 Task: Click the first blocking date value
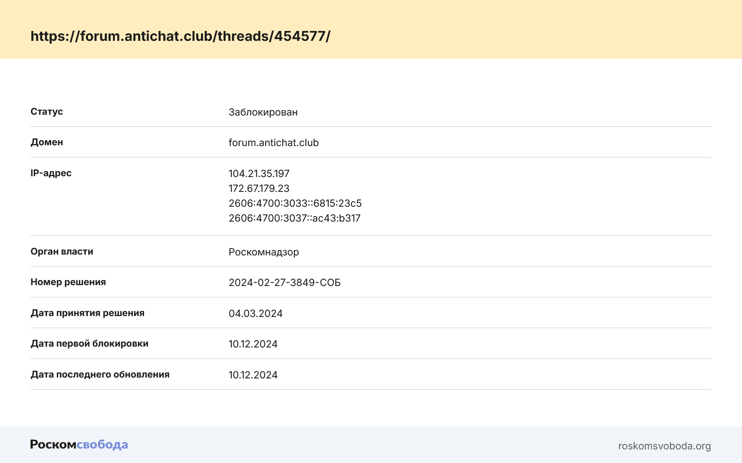pos(253,344)
